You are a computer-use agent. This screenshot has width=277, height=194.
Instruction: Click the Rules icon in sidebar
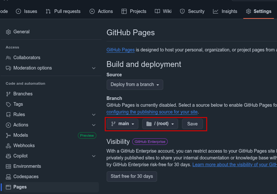pos(8,115)
